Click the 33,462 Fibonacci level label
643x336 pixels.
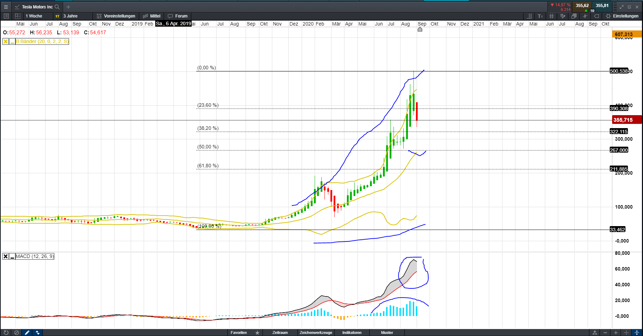click(617, 230)
